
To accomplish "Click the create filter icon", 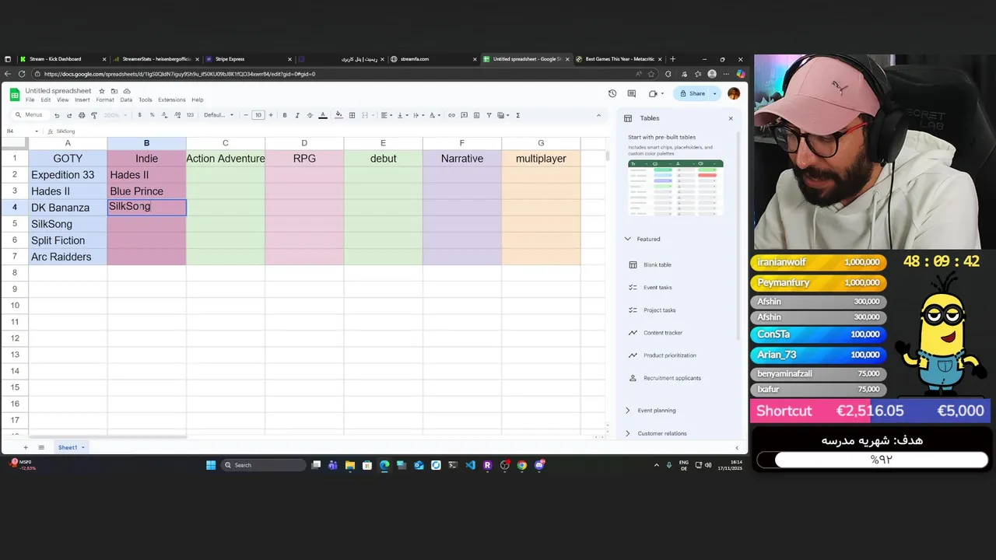I will click(x=491, y=115).
